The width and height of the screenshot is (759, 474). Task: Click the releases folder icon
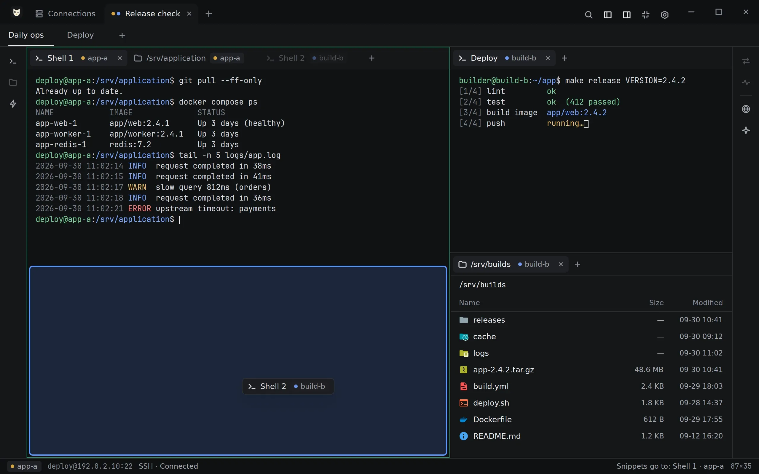click(464, 320)
